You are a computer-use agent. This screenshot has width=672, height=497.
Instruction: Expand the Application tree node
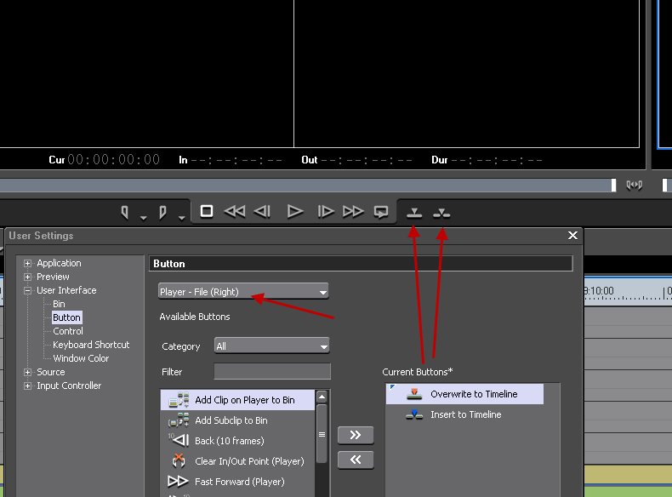(28, 264)
